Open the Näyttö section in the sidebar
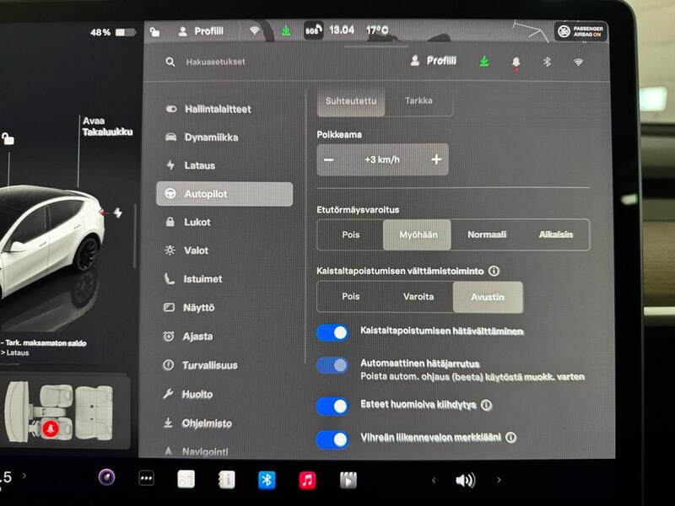The width and height of the screenshot is (675, 506). 168,307
